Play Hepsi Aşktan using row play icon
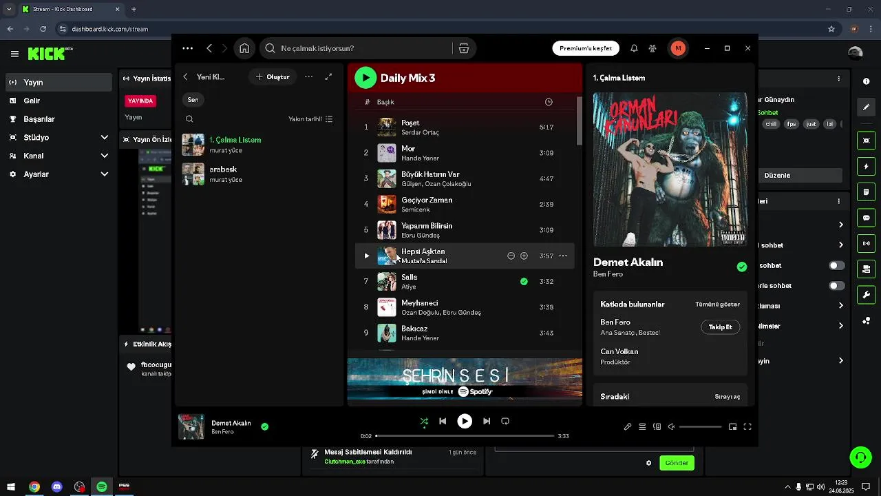This screenshot has width=881, height=496. coord(366,256)
